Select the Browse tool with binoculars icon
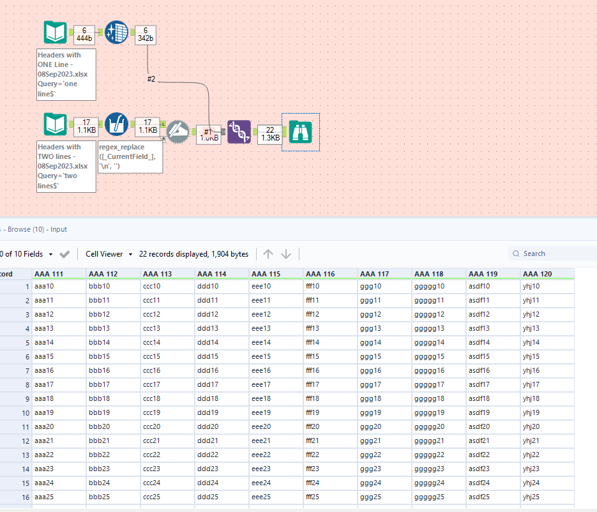Viewport: 597px width, 512px height. [x=300, y=132]
